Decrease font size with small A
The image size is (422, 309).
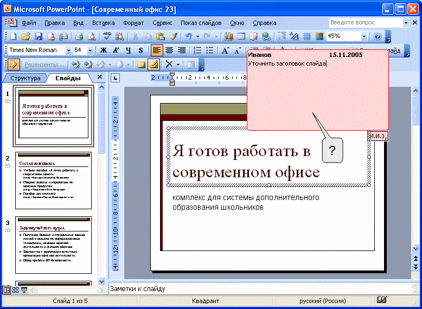[x=237, y=50]
